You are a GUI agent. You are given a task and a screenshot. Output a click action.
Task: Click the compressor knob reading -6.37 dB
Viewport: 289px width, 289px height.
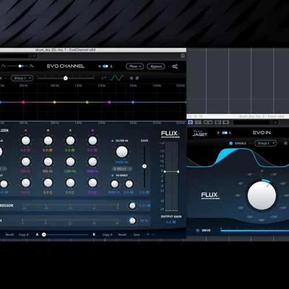pos(132,206)
